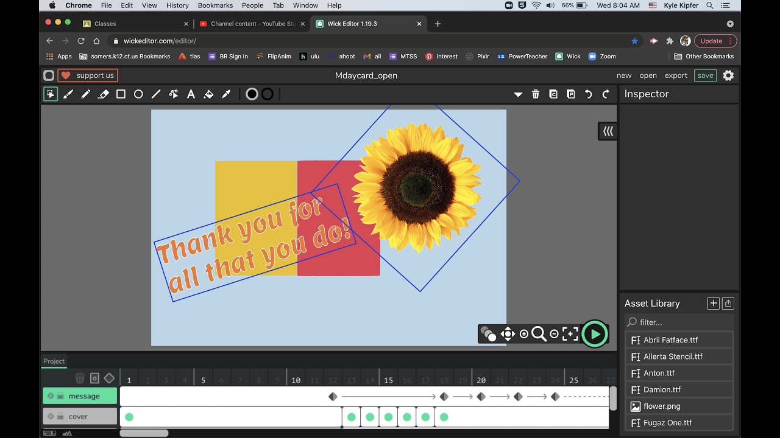Toggle lock on cover layer
The height and width of the screenshot is (438, 780).
tap(60, 417)
